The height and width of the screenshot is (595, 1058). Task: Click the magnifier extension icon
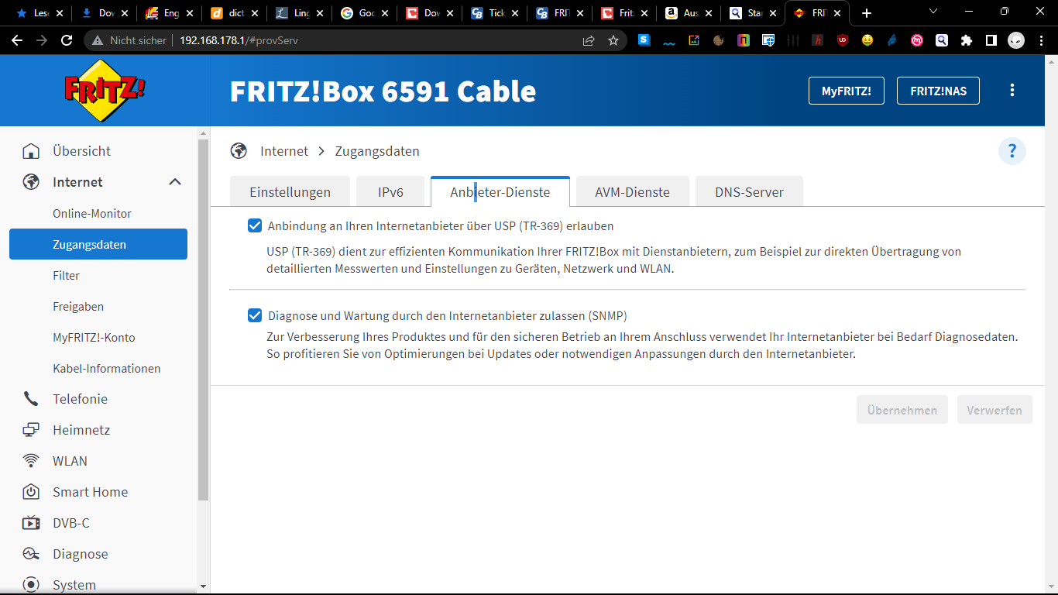(942, 40)
